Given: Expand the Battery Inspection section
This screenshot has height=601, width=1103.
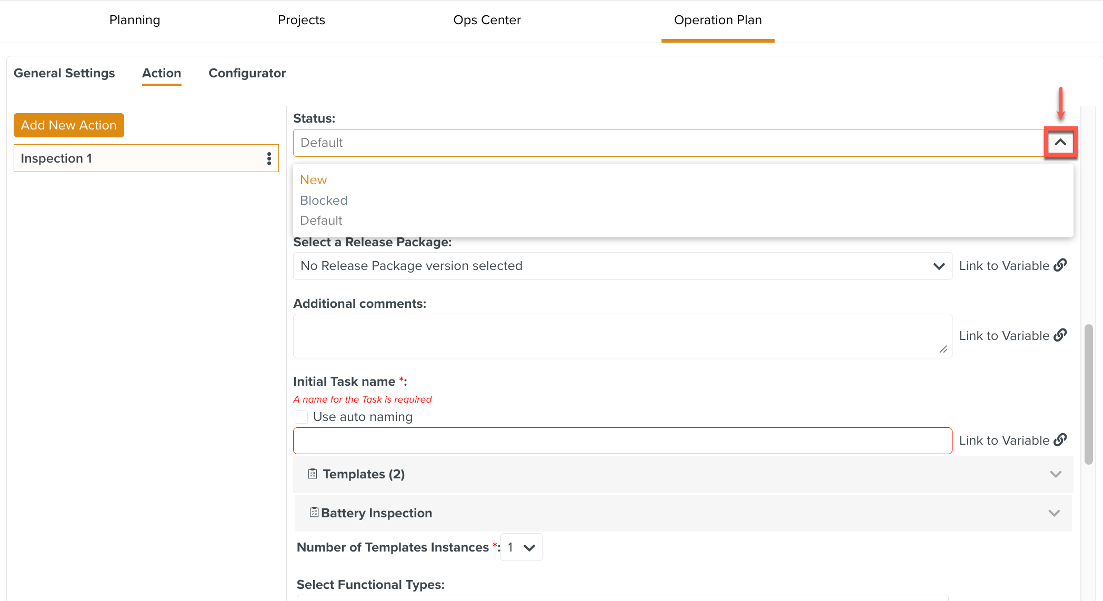Looking at the screenshot, I should pyautogui.click(x=1054, y=513).
